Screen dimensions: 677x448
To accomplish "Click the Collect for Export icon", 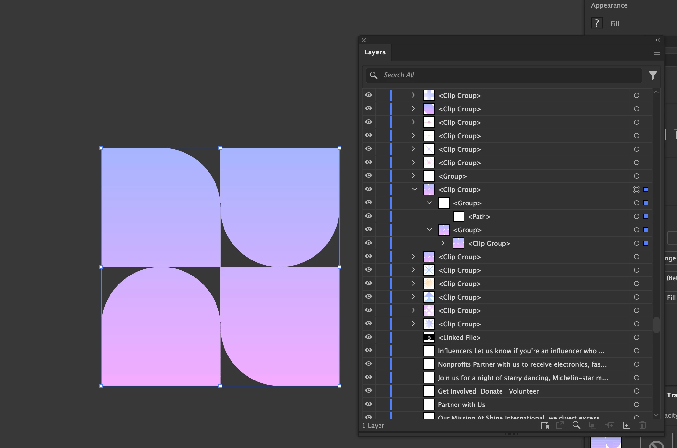I will 544,425.
